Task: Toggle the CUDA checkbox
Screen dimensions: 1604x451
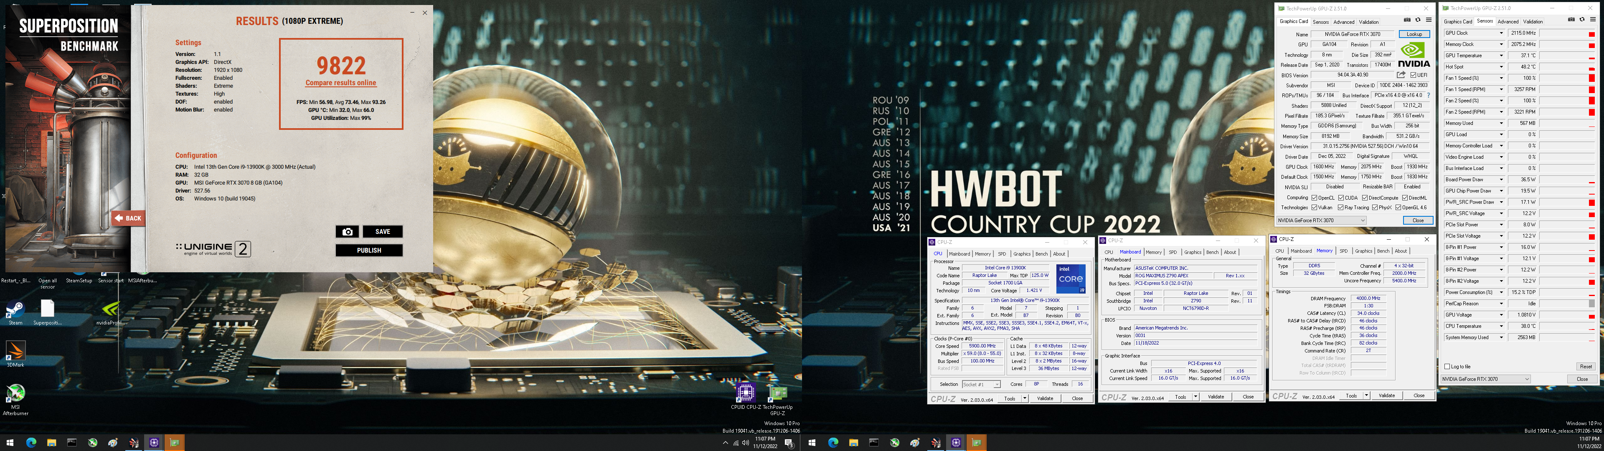Action: (1340, 198)
